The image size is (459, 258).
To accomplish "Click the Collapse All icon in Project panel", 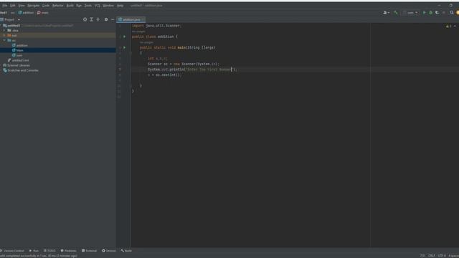I will 98,19.
